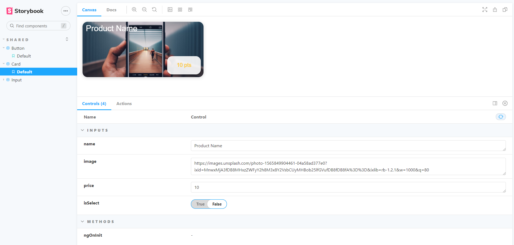Open the canvas in a new tab

495,10
